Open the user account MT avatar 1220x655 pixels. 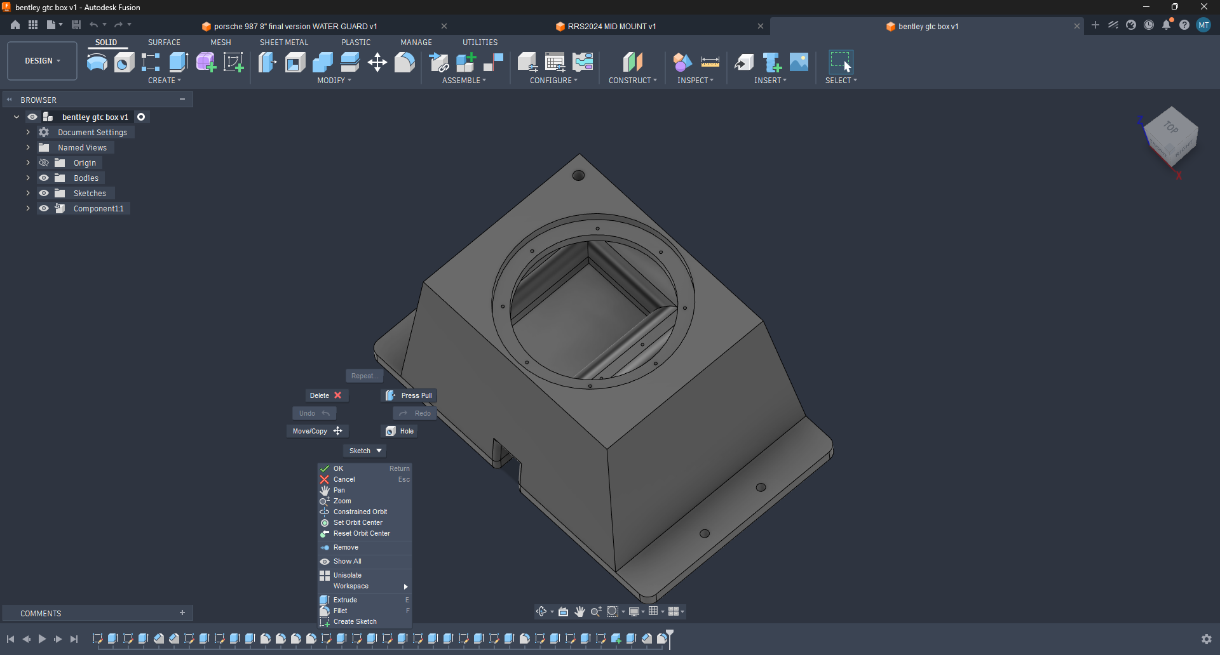1203,25
